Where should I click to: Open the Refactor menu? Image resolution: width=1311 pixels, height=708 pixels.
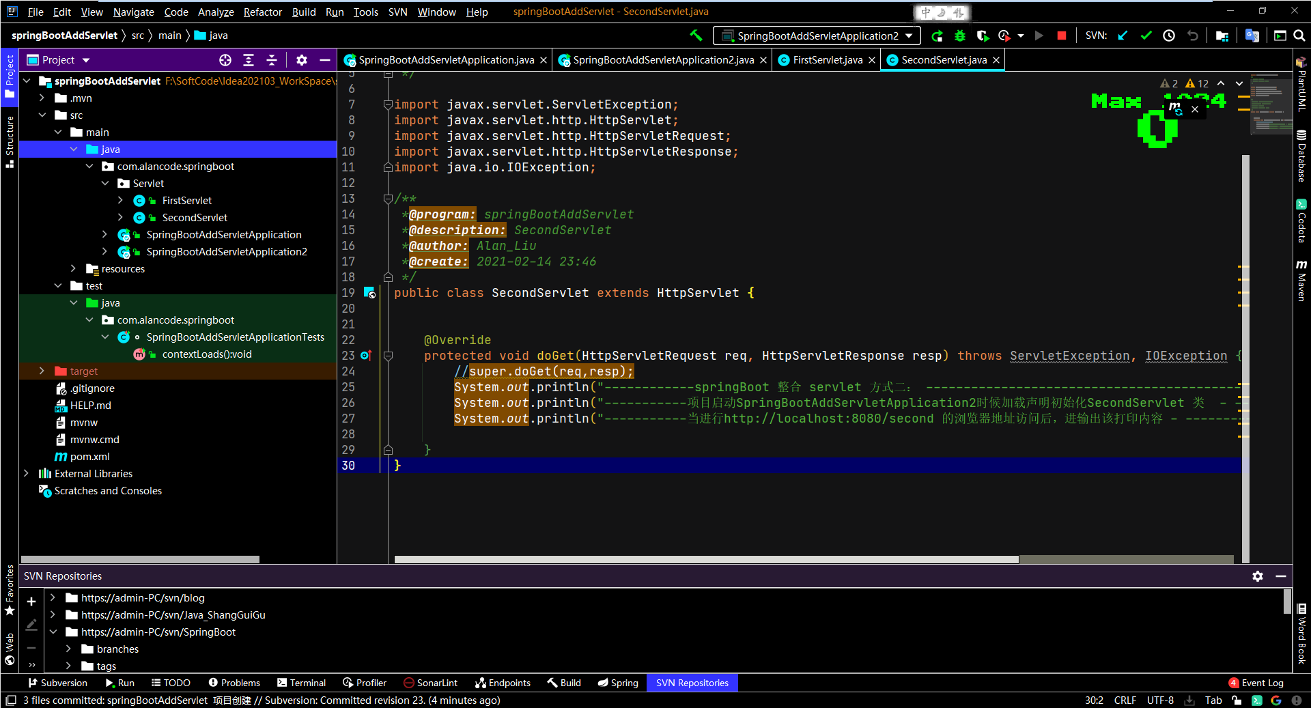[262, 12]
